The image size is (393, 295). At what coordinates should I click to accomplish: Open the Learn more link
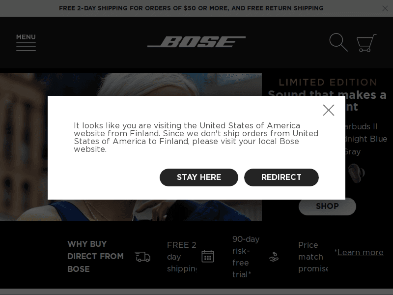coord(360,252)
